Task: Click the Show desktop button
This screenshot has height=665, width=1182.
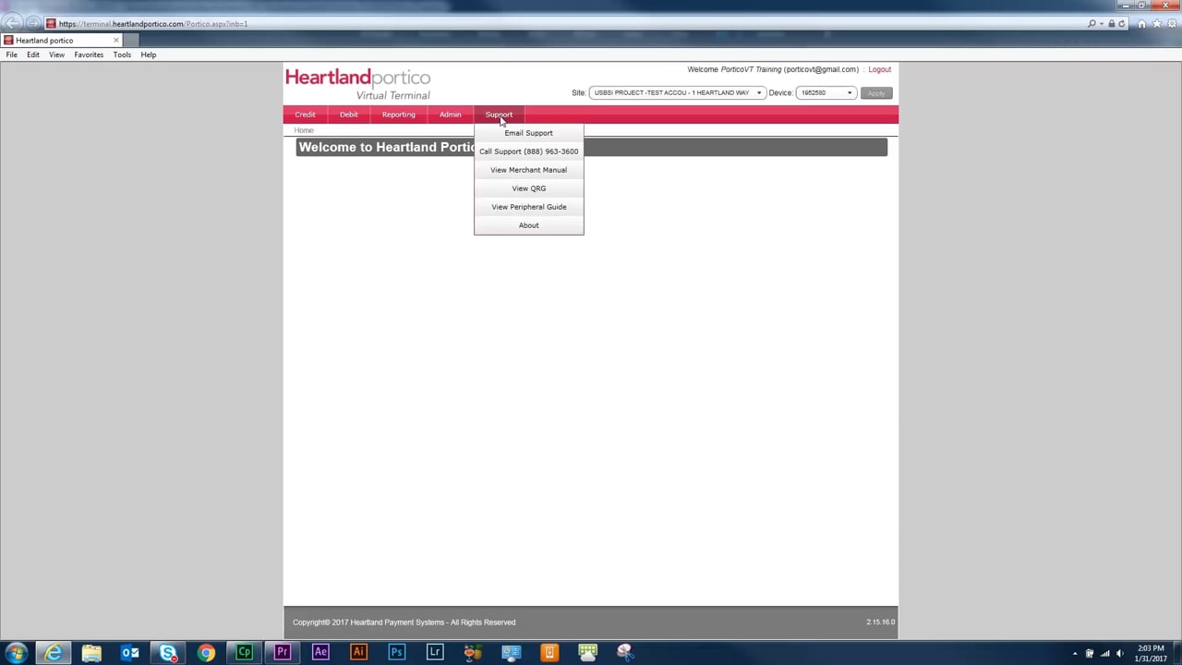Action: click(1177, 653)
